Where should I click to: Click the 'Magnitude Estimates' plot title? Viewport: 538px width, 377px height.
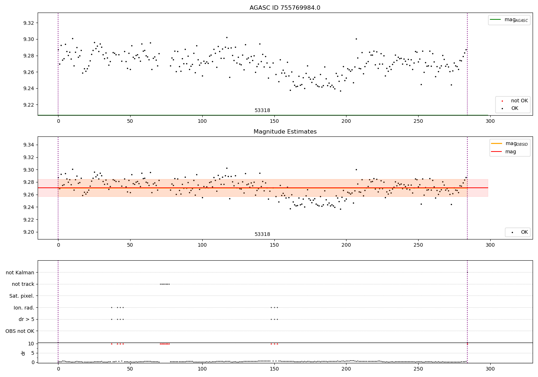click(285, 132)
